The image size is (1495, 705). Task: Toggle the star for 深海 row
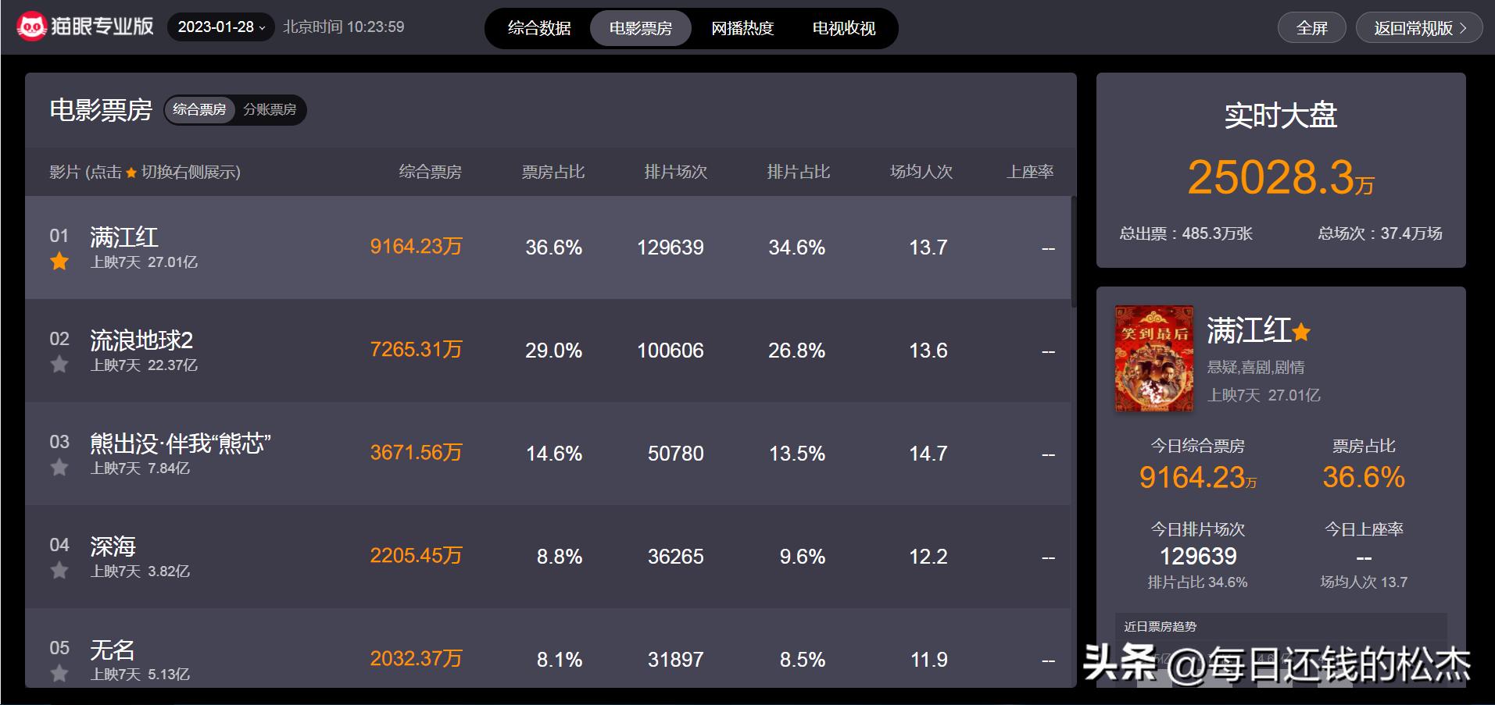59,571
